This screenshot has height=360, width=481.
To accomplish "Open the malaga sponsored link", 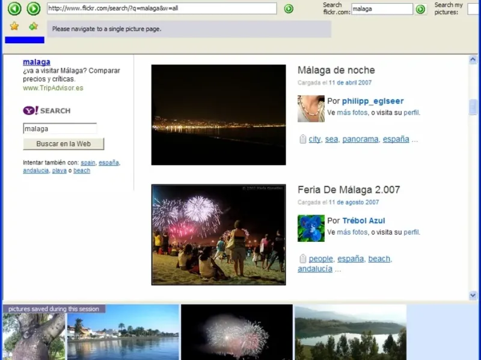I will tap(37, 62).
